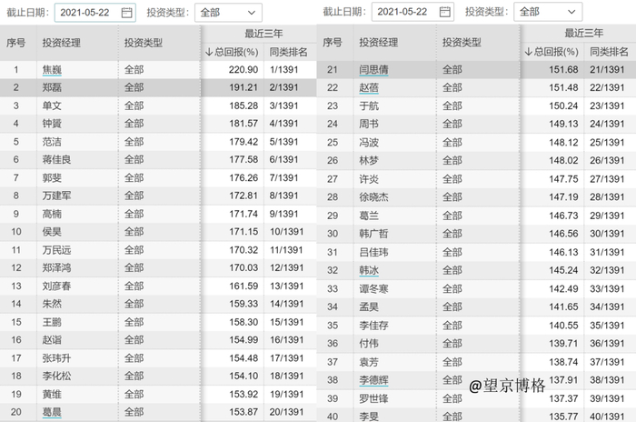The width and height of the screenshot is (636, 422).
Task: Focus the right 截止日期 field 2021-05-22
Action: click(412, 12)
